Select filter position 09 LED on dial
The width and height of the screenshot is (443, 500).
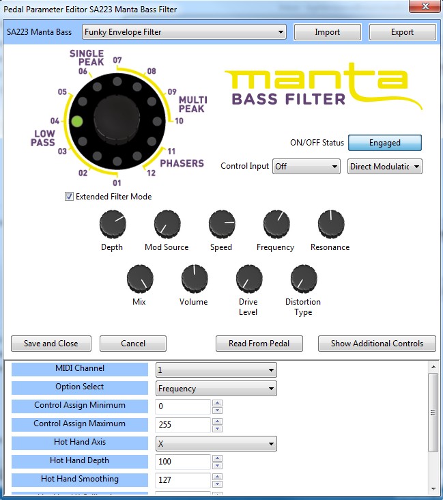(x=152, y=101)
